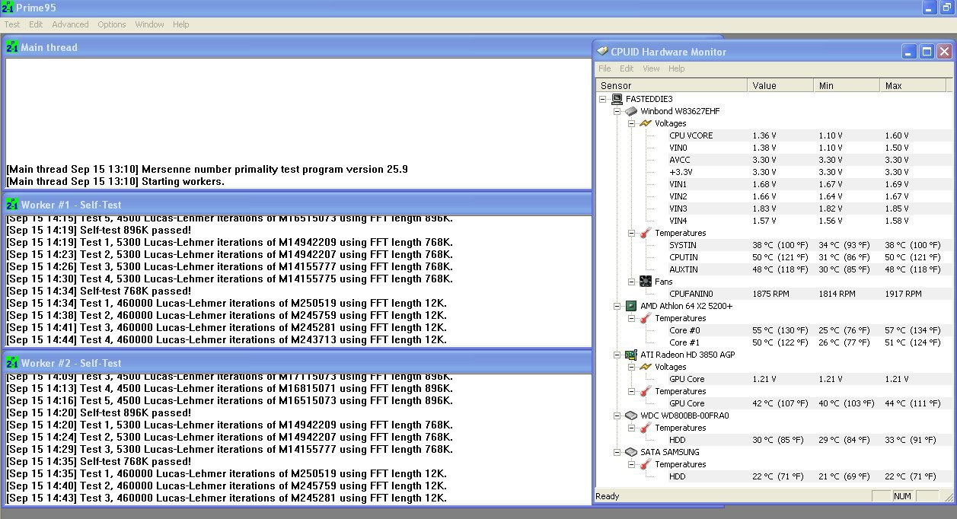Open the Prime95 Test menu
The width and height of the screenshot is (957, 519).
coord(12,24)
